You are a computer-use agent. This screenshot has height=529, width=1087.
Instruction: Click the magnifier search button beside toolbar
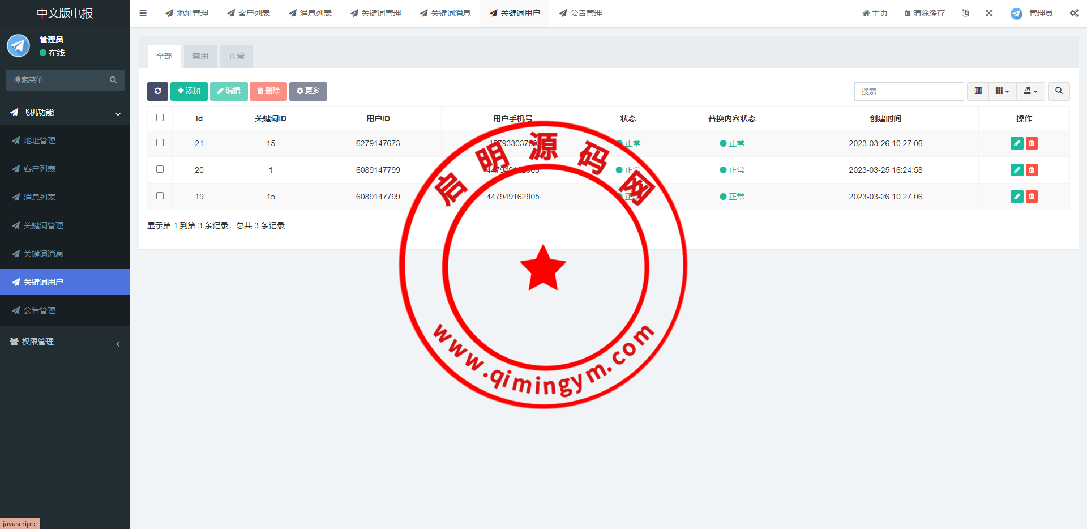coord(1059,91)
